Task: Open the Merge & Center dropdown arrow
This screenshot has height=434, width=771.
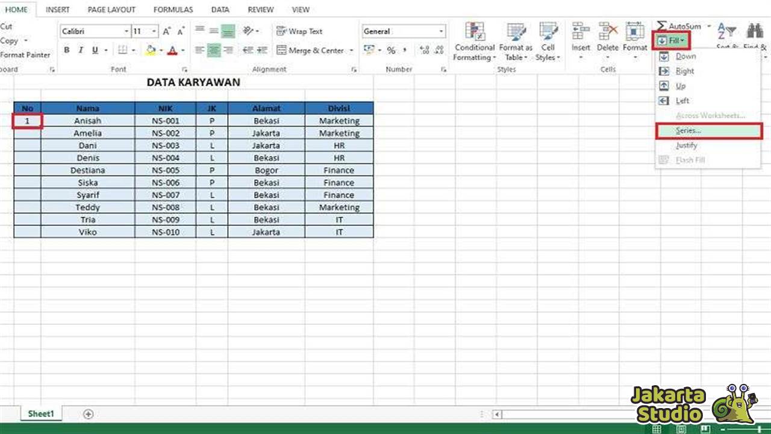Action: click(351, 51)
